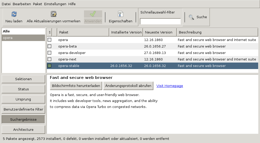The image size is (260, 143).
Task: Toggle checkbox for opera package
Action: click(49, 40)
